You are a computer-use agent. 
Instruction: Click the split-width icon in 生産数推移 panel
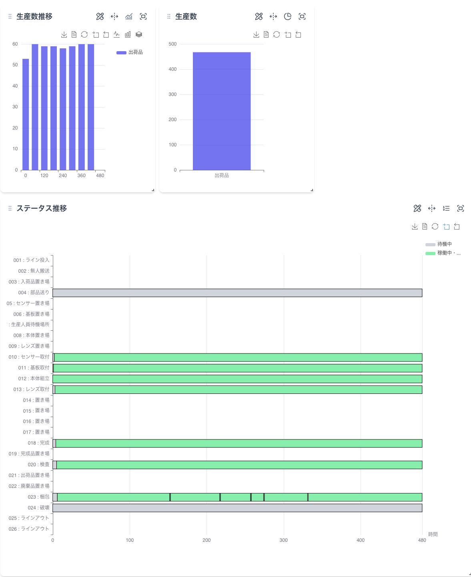[x=114, y=16]
